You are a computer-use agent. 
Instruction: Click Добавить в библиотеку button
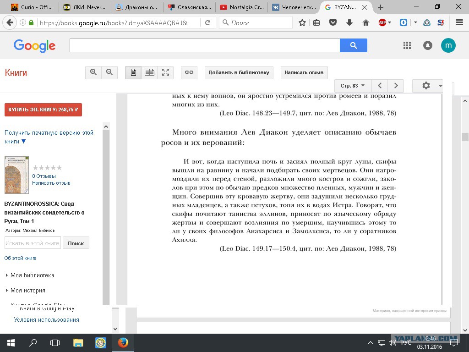[x=239, y=72]
